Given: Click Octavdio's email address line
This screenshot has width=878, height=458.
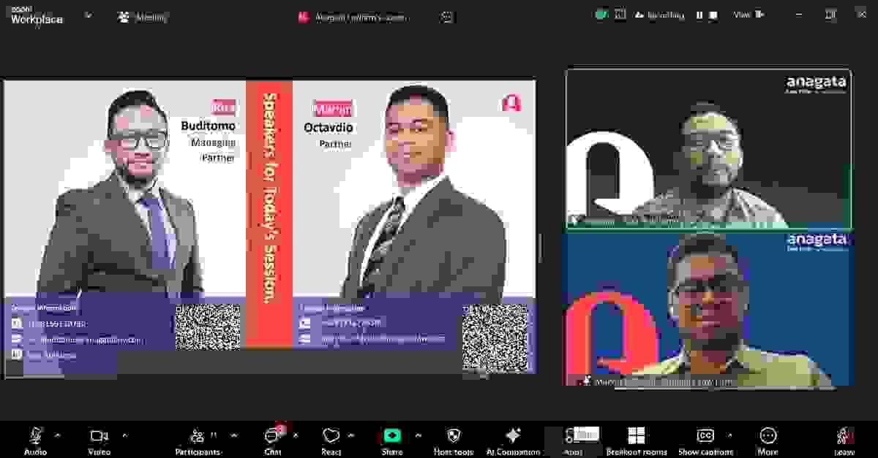Looking at the screenshot, I should pyautogui.click(x=383, y=338).
